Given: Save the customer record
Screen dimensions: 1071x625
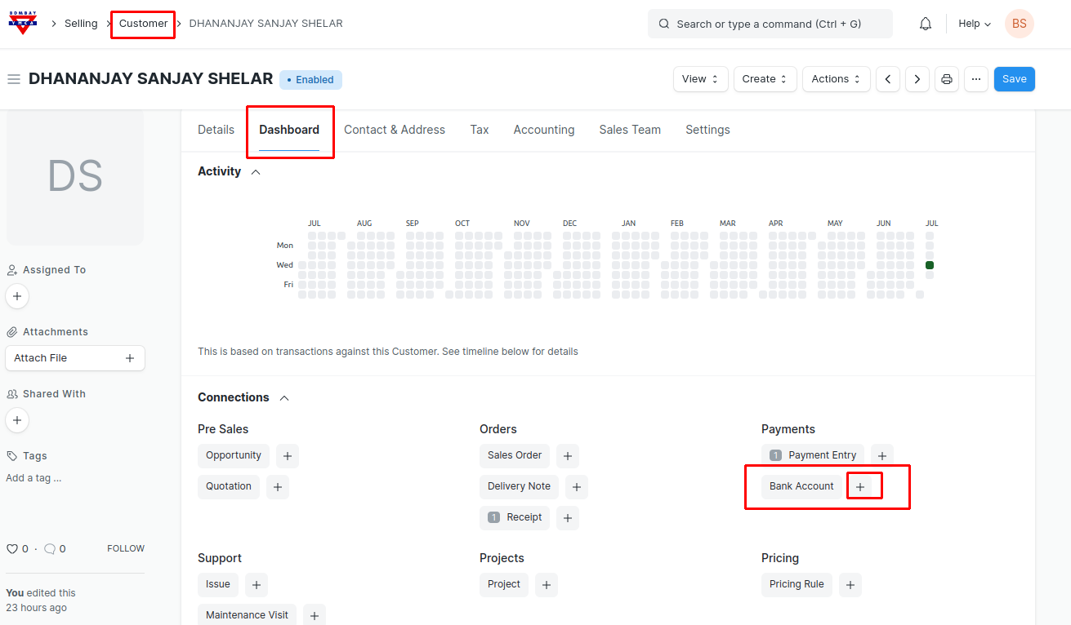Looking at the screenshot, I should tap(1014, 79).
